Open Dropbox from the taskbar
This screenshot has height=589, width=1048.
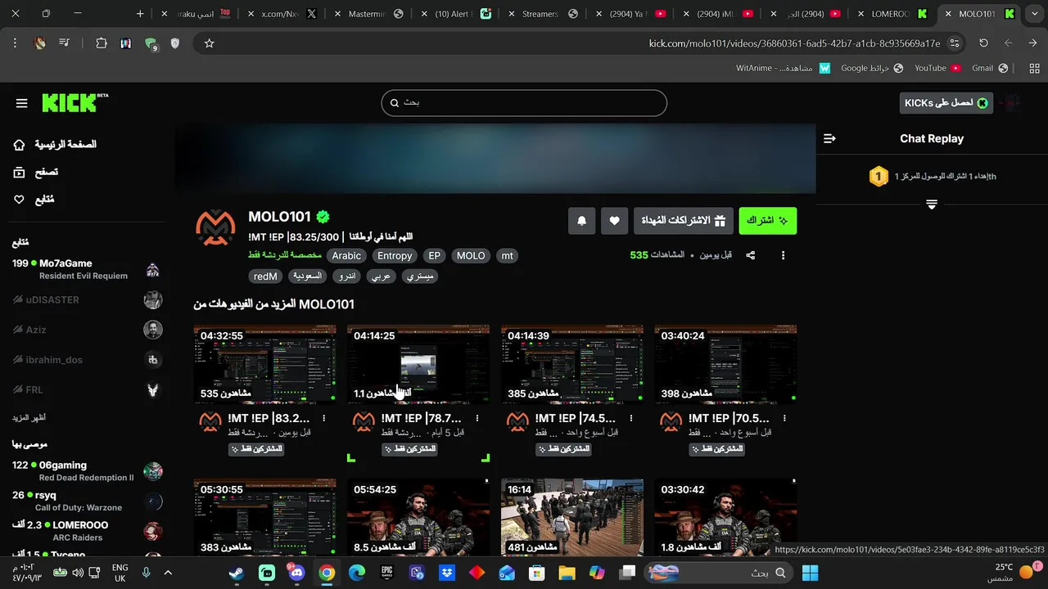pyautogui.click(x=446, y=573)
